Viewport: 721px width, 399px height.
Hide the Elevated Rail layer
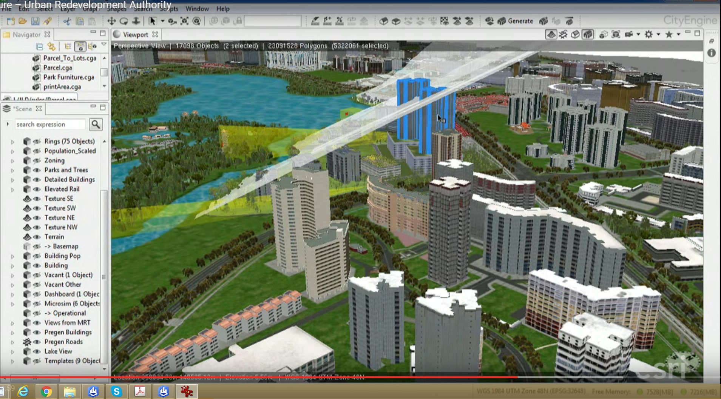(37, 189)
